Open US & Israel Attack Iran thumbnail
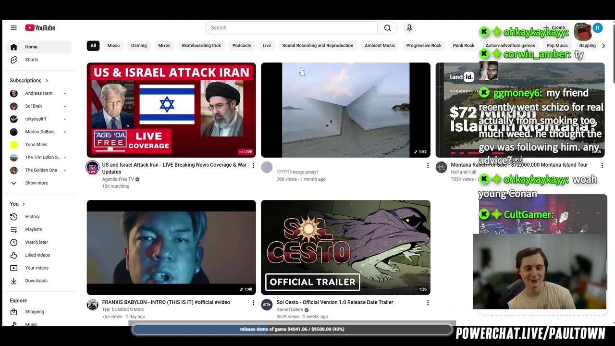The width and height of the screenshot is (615, 346). click(x=171, y=110)
